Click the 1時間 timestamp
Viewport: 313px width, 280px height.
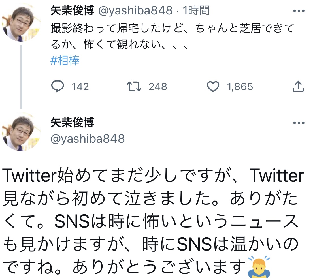196,11
